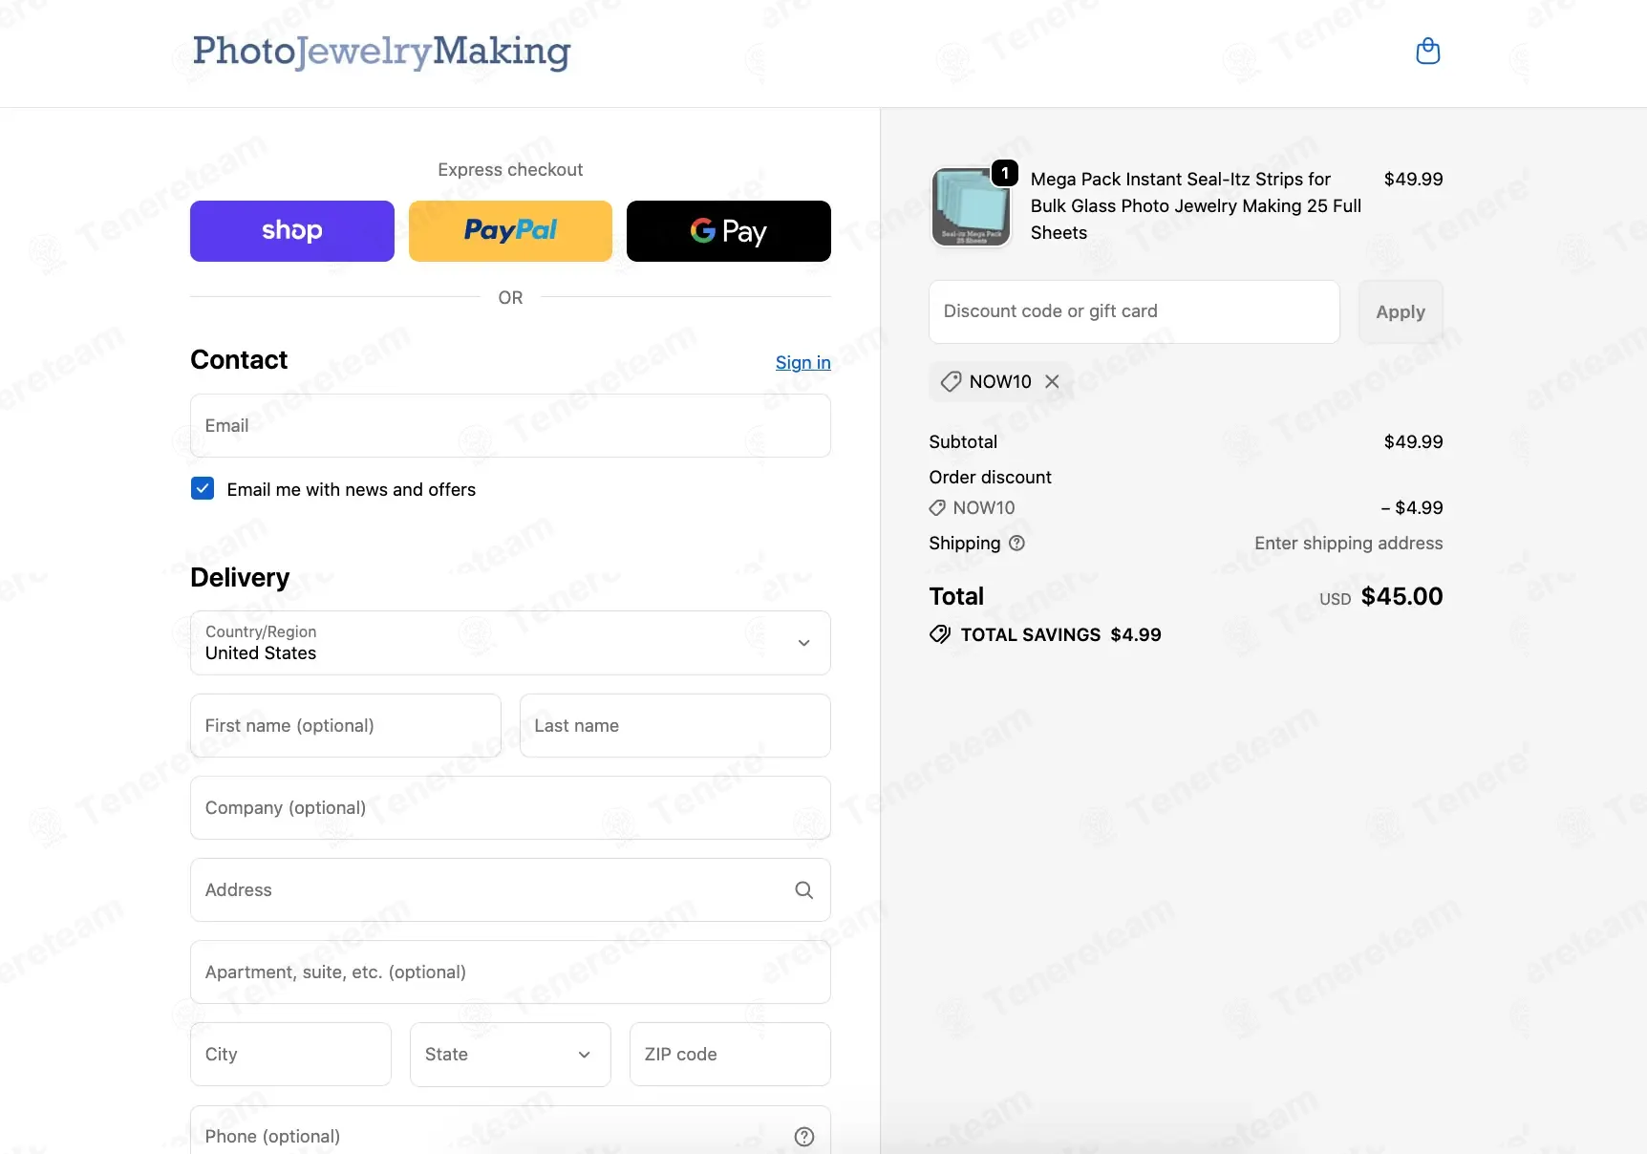Image resolution: width=1647 pixels, height=1154 pixels.
Task: Click the address search magnifier icon
Action: coord(803,889)
